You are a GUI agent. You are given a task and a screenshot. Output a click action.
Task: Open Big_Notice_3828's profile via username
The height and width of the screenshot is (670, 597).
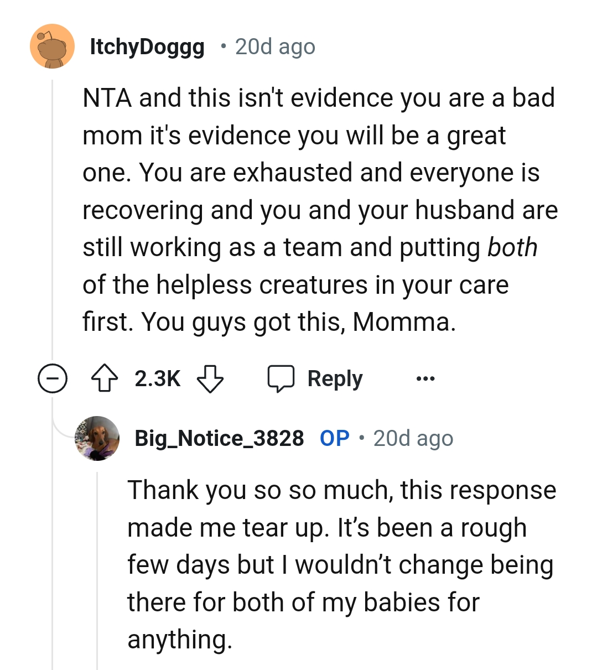point(219,438)
